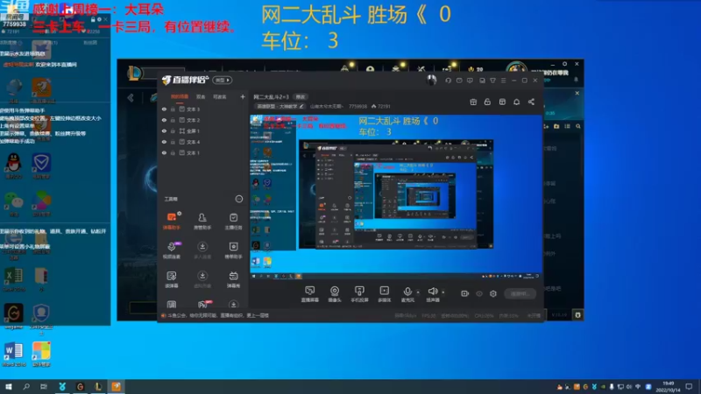Image resolution: width=701 pixels, height=394 pixels.
Task: Open the 弹幕秀 tool in the toolbox
Action: point(233,279)
